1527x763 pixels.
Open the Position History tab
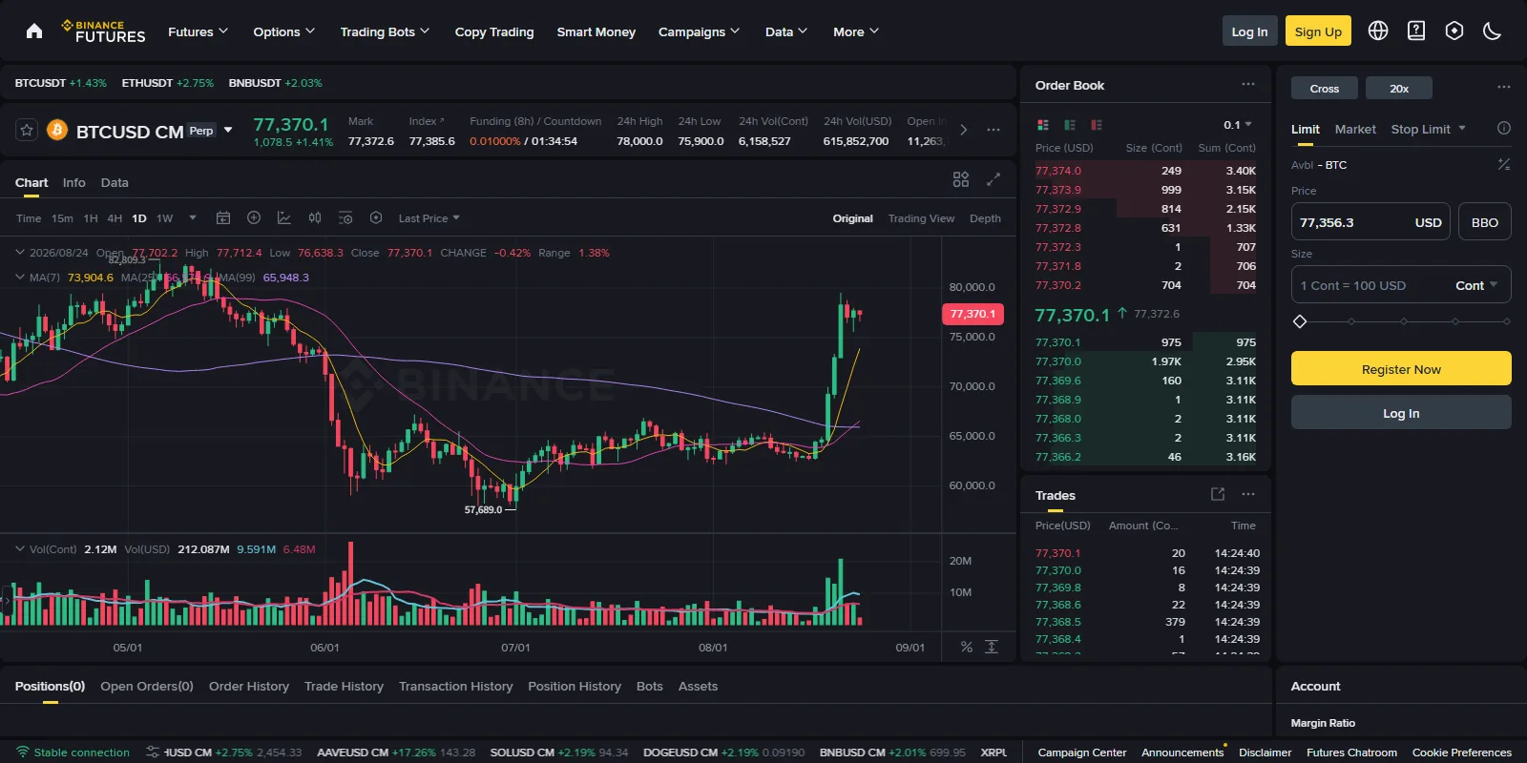pos(575,686)
